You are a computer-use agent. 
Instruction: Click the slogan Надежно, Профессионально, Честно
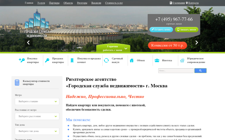tap(105, 97)
